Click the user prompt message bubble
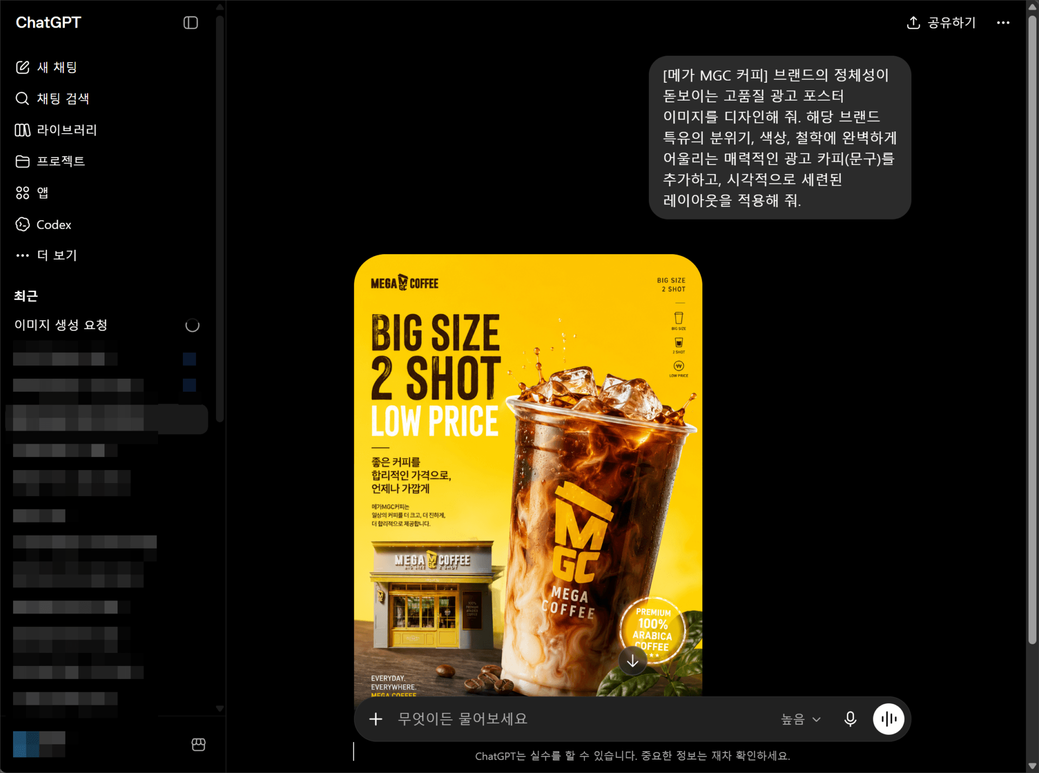The height and width of the screenshot is (773, 1039). 780,137
